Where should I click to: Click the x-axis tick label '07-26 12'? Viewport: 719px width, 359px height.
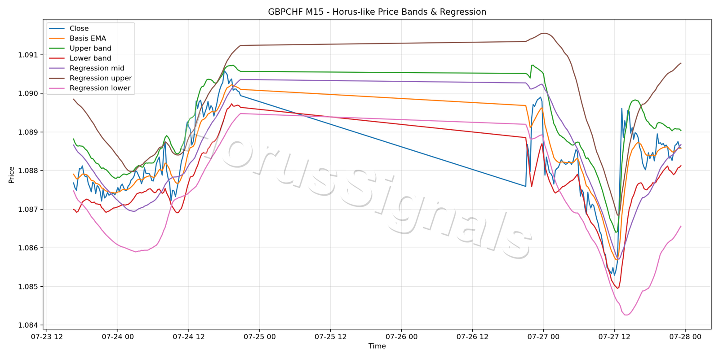(x=472, y=337)
